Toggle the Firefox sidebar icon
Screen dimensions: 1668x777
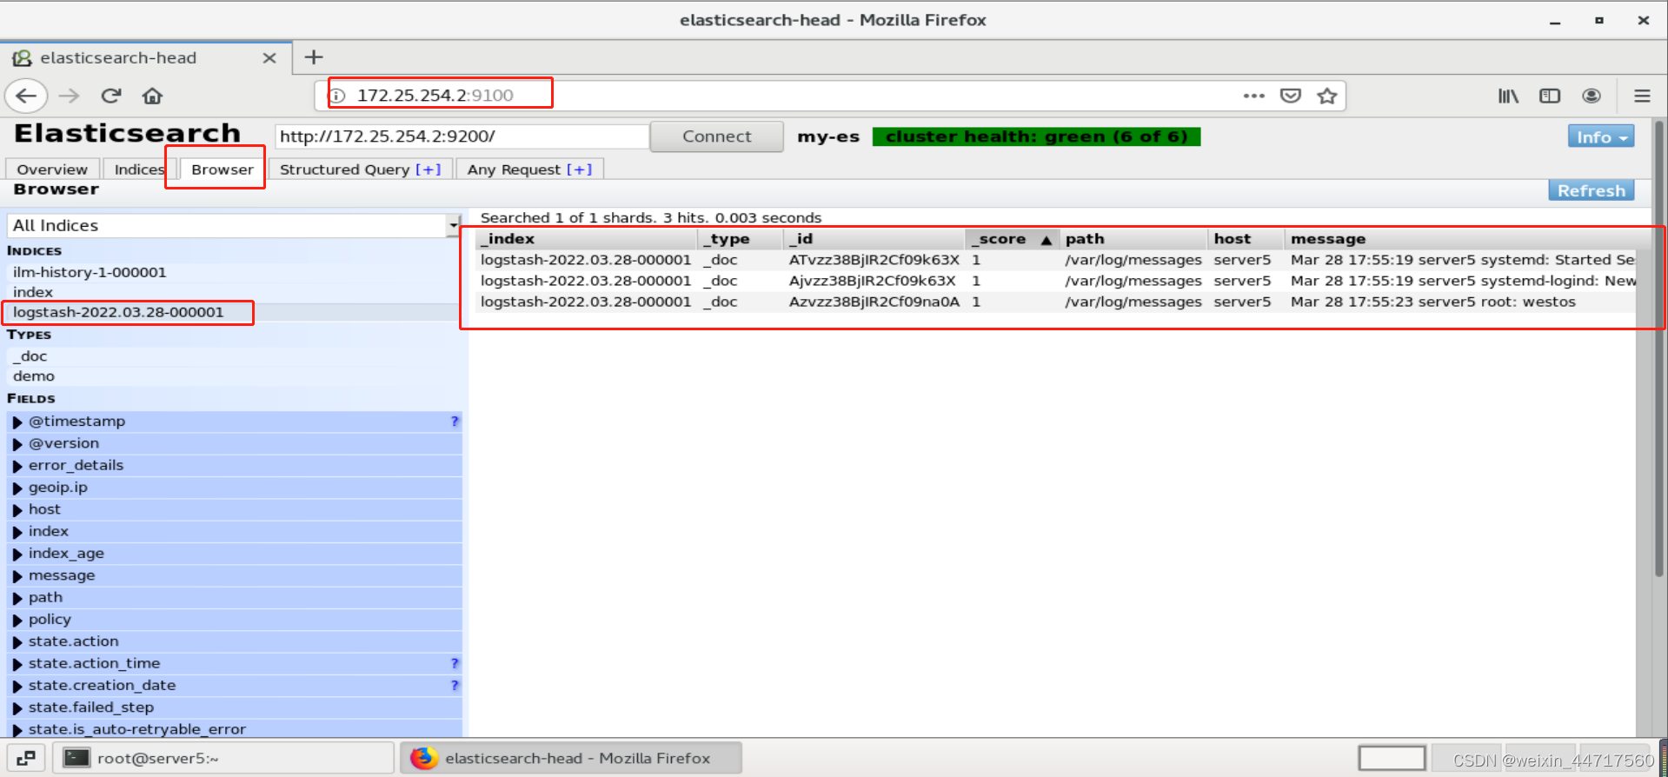pos(1550,96)
